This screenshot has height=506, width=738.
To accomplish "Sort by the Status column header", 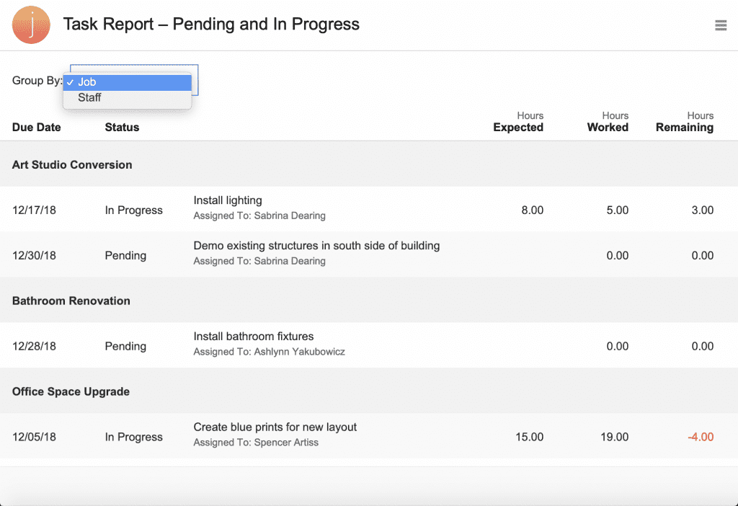I will pos(121,127).
